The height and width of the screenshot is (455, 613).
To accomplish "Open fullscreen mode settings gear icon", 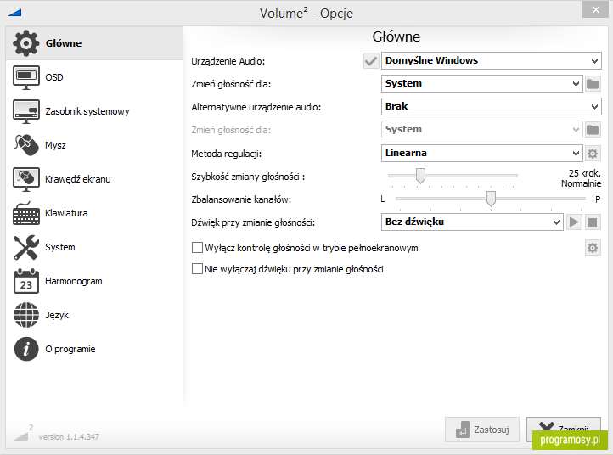I will (593, 248).
